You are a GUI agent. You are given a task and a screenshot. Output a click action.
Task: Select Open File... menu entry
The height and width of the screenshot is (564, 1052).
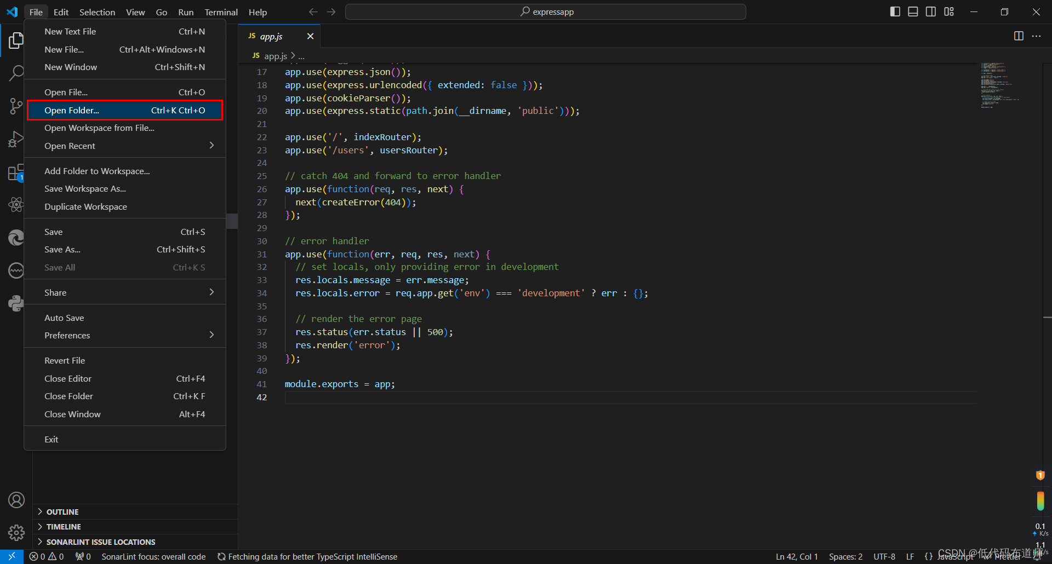tap(125, 92)
